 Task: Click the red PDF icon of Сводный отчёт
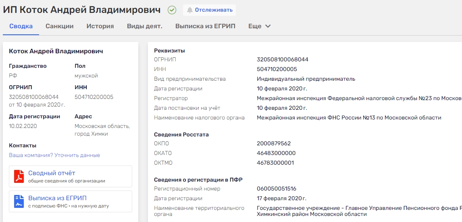click(x=19, y=176)
